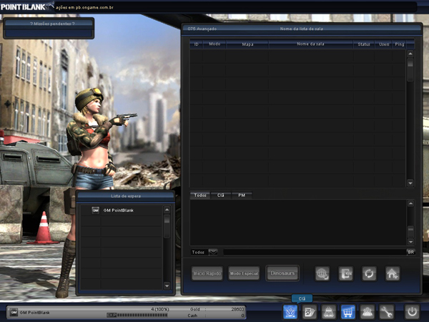This screenshot has width=429, height=322.
Task: Click room list scrollbar down arrow
Action: pos(410,183)
